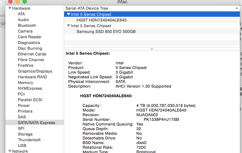The height and width of the screenshot is (153, 242).
Task: Select SAS in the sidebar
Action: click(x=22, y=117)
